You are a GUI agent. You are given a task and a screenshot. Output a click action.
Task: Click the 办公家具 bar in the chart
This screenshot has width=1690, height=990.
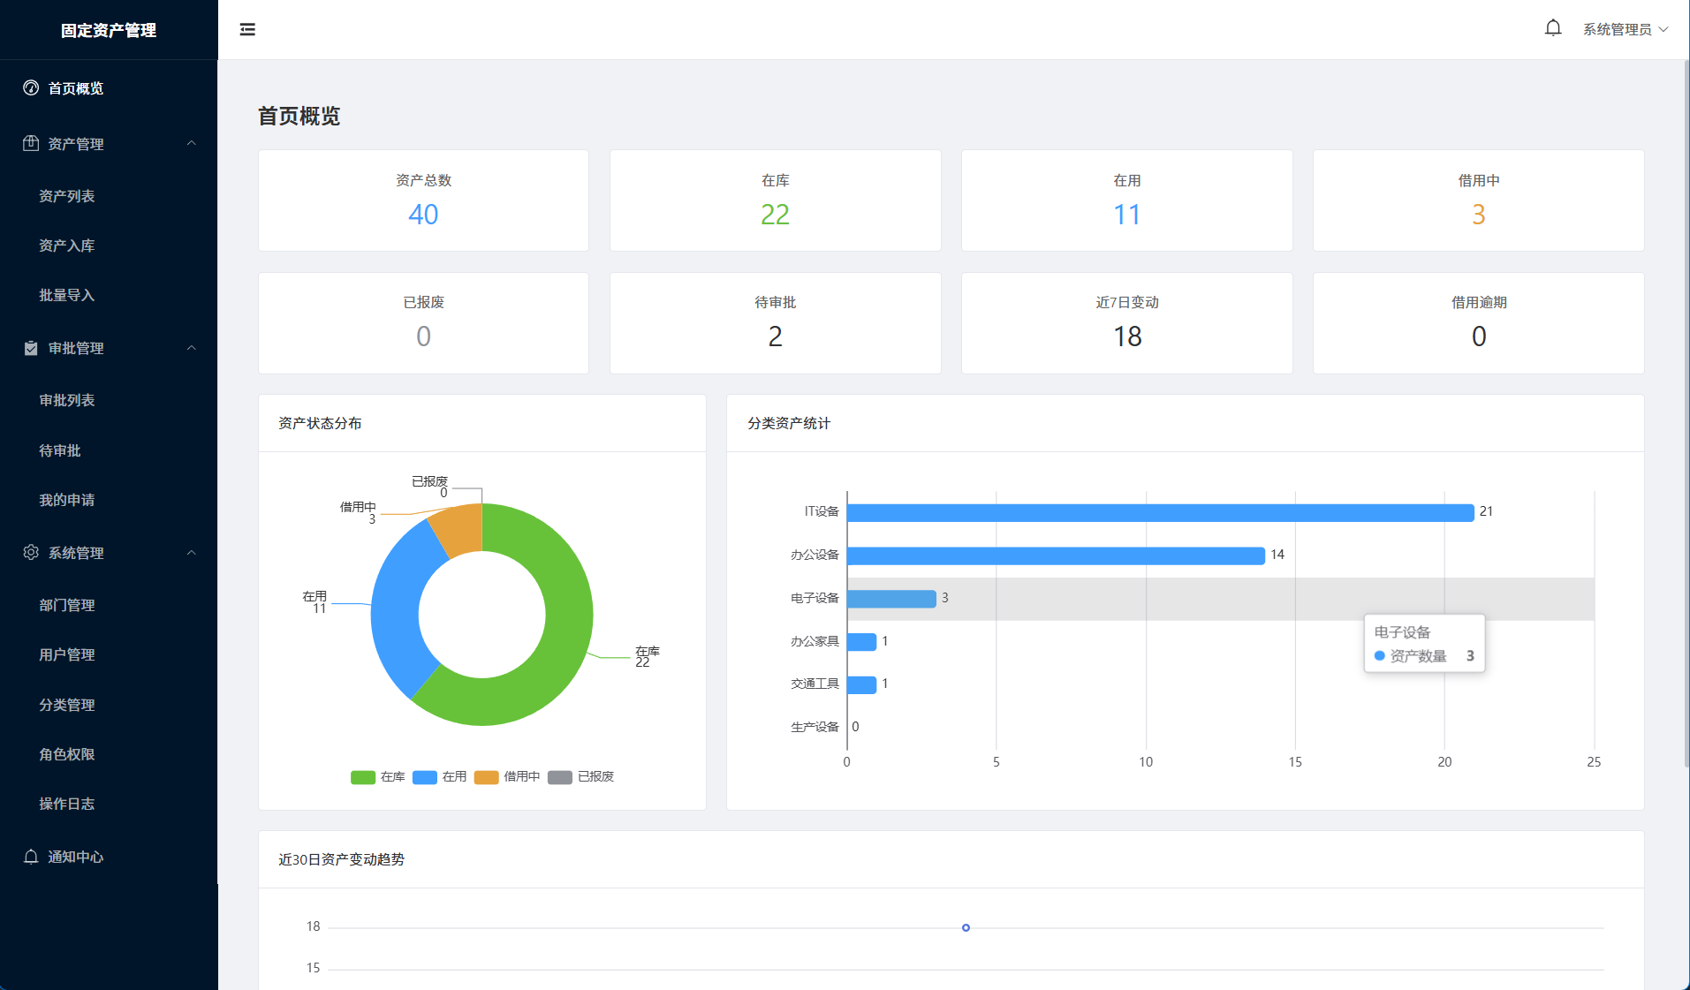(x=861, y=642)
